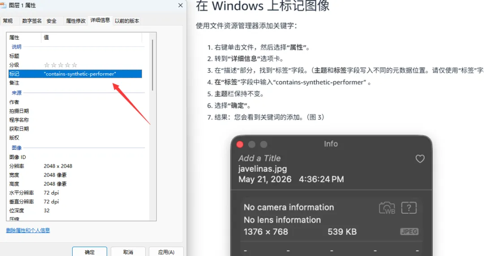Click the 取消 button
484x256 pixels.
tap(128, 252)
